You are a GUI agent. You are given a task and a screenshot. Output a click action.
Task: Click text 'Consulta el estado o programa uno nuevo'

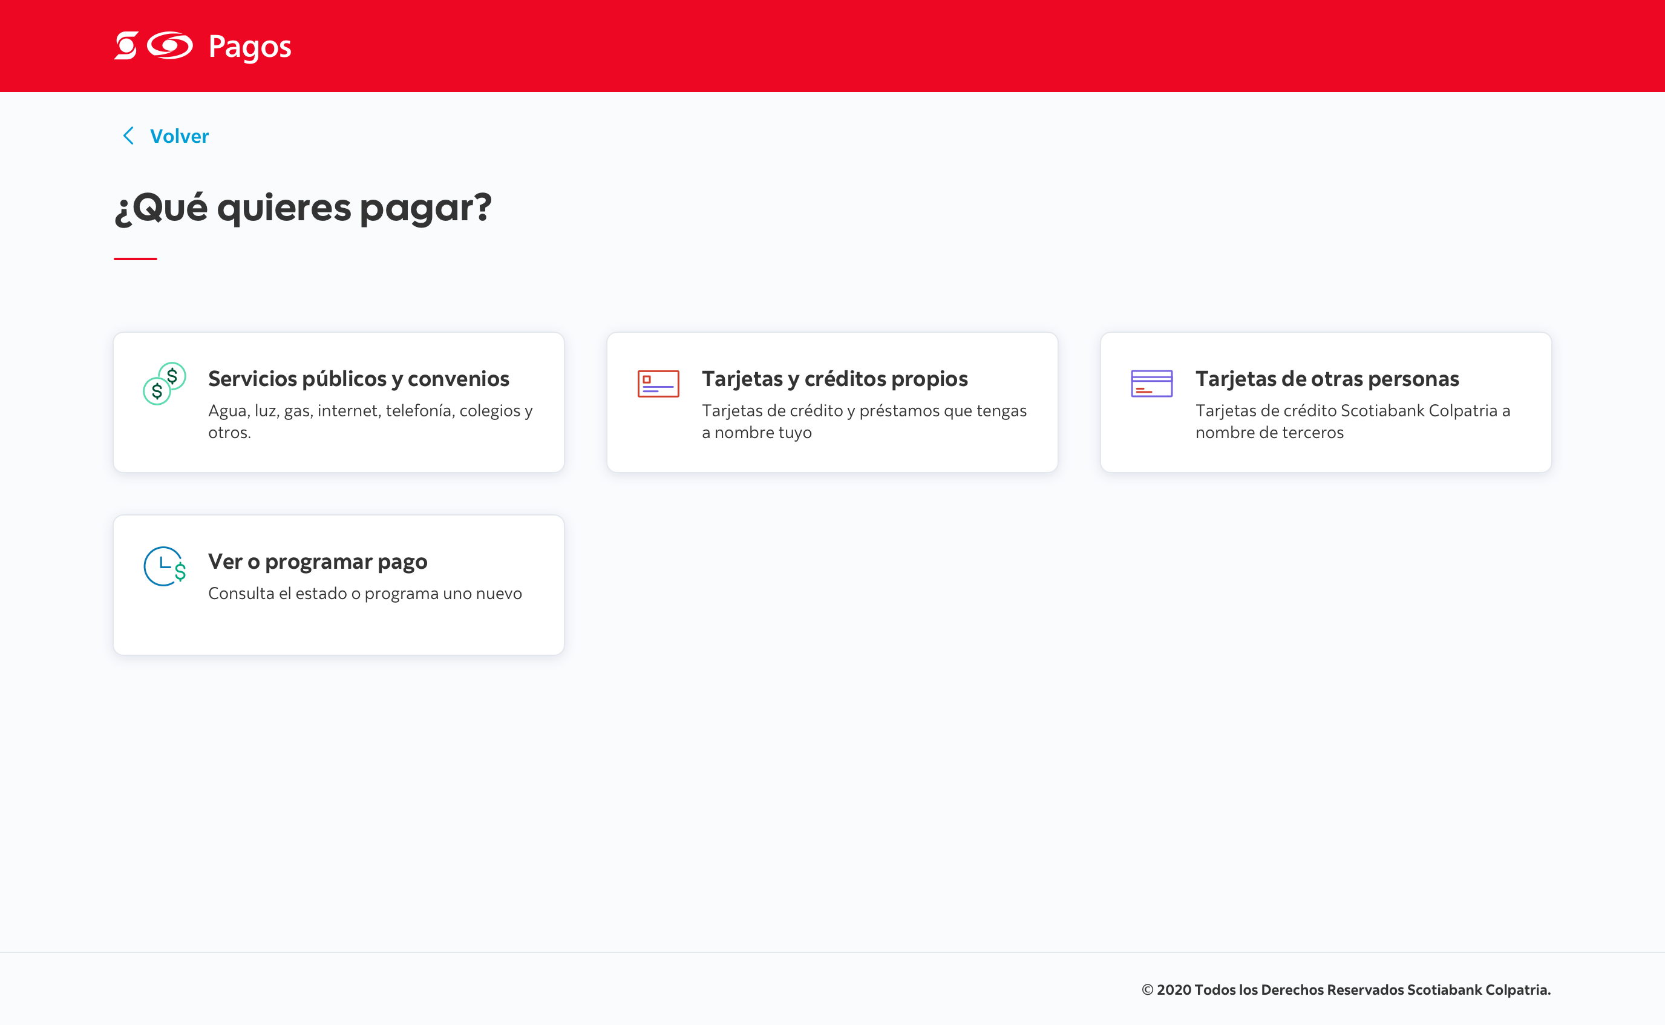pyautogui.click(x=365, y=593)
